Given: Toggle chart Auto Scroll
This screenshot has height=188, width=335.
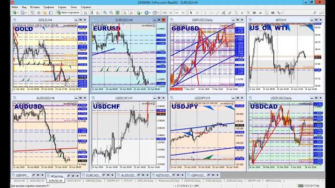Looking at the screenshot, I should (x=125, y=13).
